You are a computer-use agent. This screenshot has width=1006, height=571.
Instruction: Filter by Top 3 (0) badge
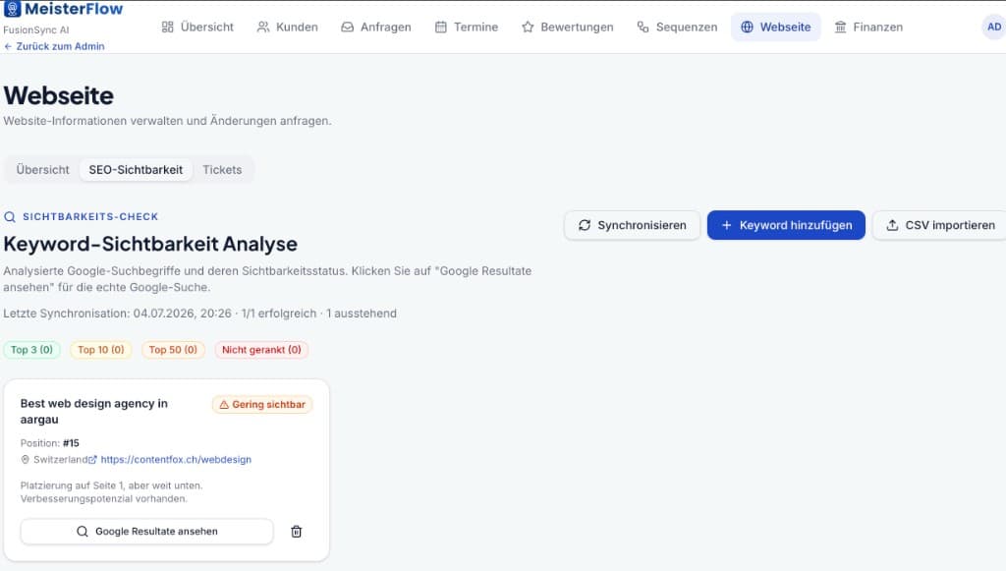31,350
